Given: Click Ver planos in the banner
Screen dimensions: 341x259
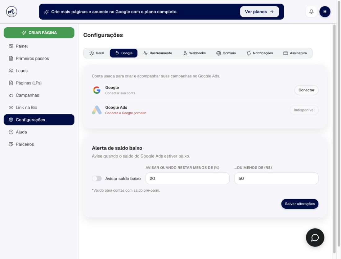Looking at the screenshot, I should 259,12.
